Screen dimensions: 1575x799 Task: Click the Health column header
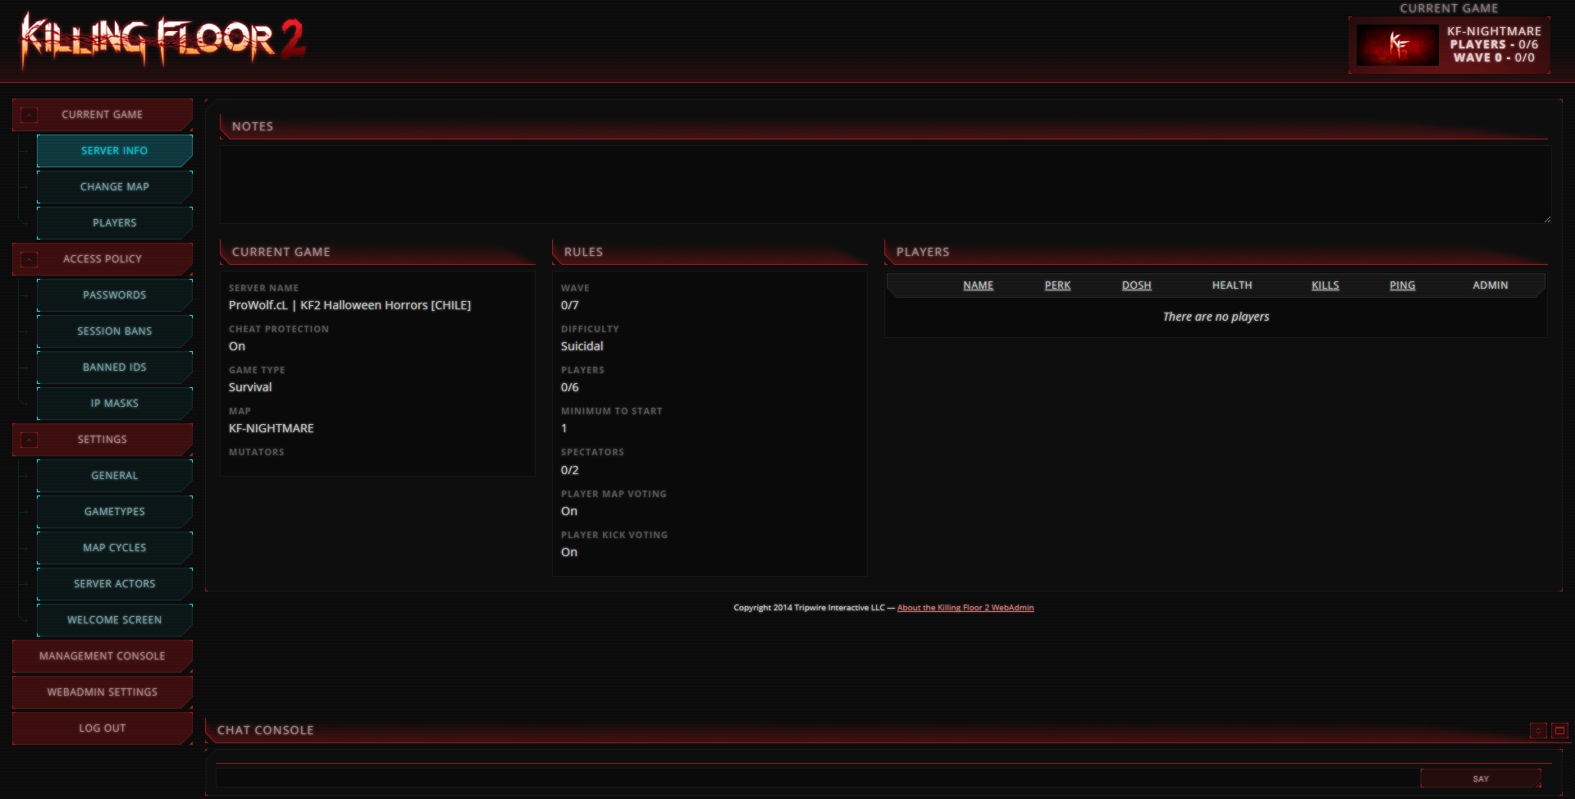point(1232,285)
